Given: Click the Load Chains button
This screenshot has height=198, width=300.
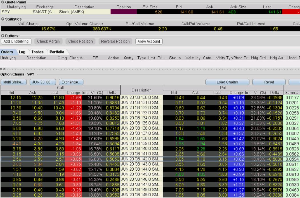Looking at the screenshot, I should (x=227, y=82).
